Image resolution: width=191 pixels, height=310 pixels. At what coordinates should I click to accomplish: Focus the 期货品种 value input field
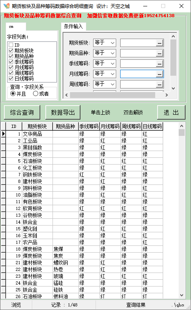(x=138, y=53)
